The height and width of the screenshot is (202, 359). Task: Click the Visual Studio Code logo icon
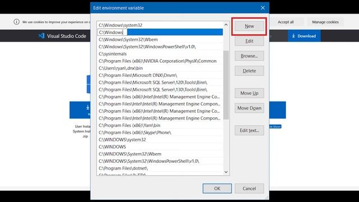tap(42, 36)
